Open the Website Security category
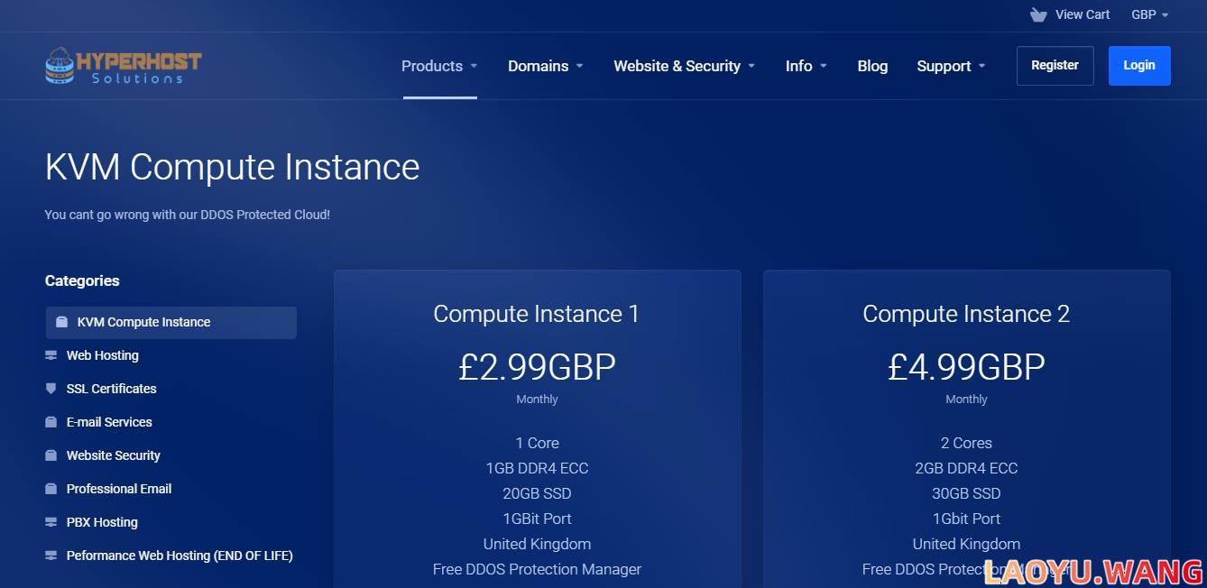Image resolution: width=1207 pixels, height=588 pixels. point(114,455)
